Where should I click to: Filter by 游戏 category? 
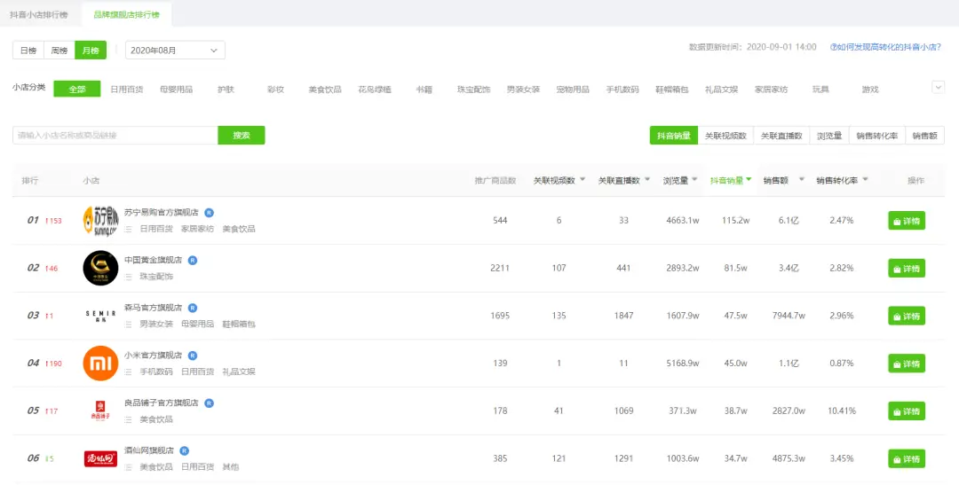tap(869, 90)
